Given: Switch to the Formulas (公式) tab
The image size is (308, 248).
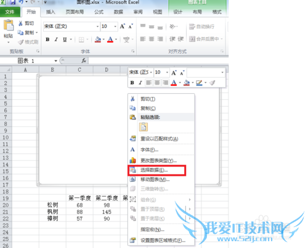Looking at the screenshot, I should pyautogui.click(x=99, y=12).
